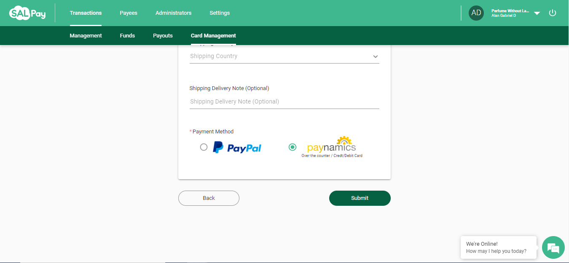
Task: Click the Perfume Without La... account name
Action: tap(510, 11)
